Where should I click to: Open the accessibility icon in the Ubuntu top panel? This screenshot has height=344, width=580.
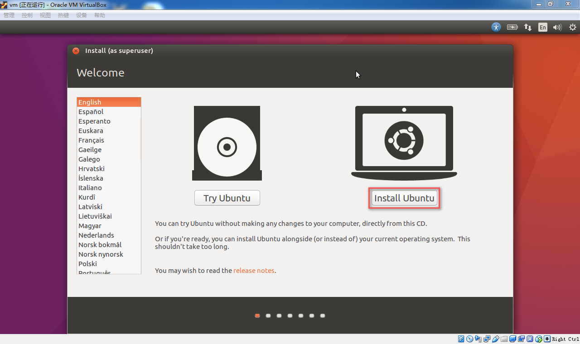point(496,27)
